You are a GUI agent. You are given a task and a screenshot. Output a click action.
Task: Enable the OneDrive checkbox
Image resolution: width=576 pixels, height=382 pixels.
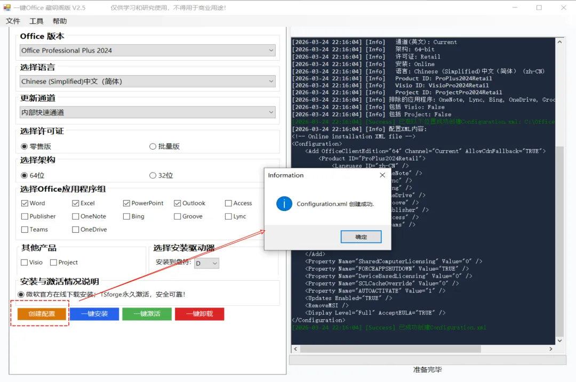click(76, 230)
